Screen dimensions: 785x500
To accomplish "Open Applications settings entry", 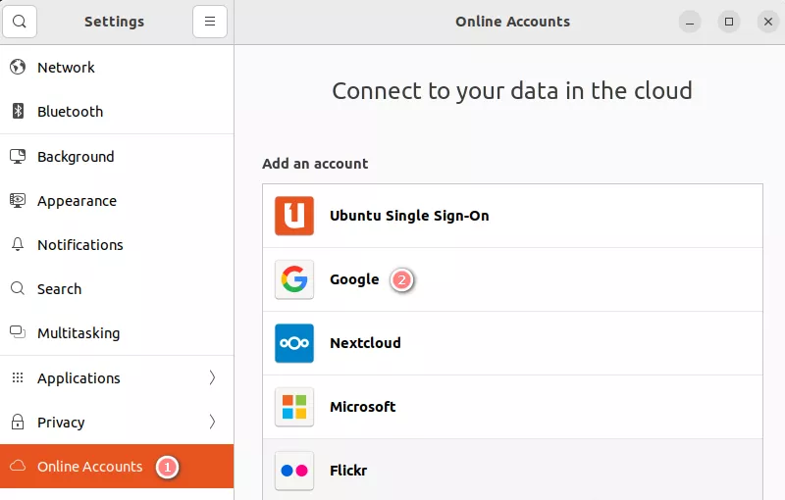I will click(x=117, y=378).
